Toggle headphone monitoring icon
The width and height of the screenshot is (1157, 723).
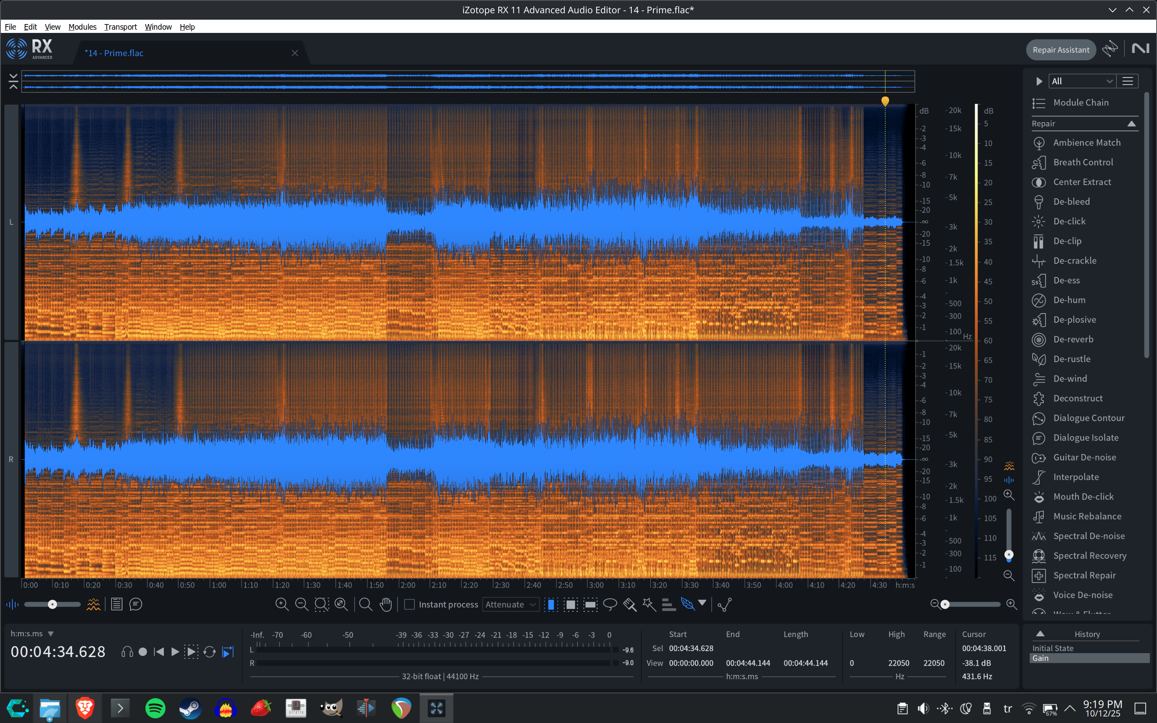[x=127, y=652]
